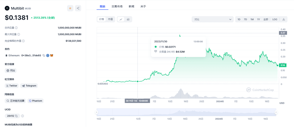Screen dimensions: 294x127
Task: Open the Telegram link
Action: tap(29, 86)
